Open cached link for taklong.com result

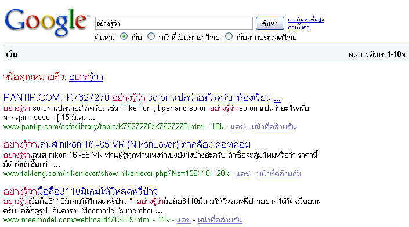(x=243, y=174)
